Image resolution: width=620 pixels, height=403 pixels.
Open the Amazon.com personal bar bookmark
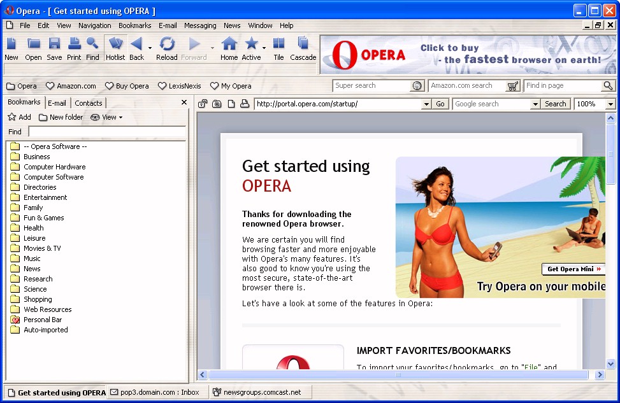click(x=71, y=86)
